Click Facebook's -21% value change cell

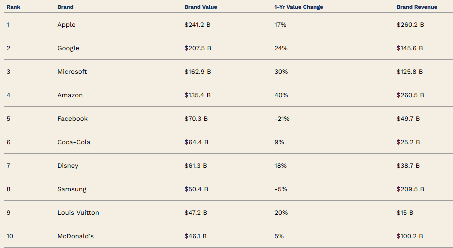point(282,119)
